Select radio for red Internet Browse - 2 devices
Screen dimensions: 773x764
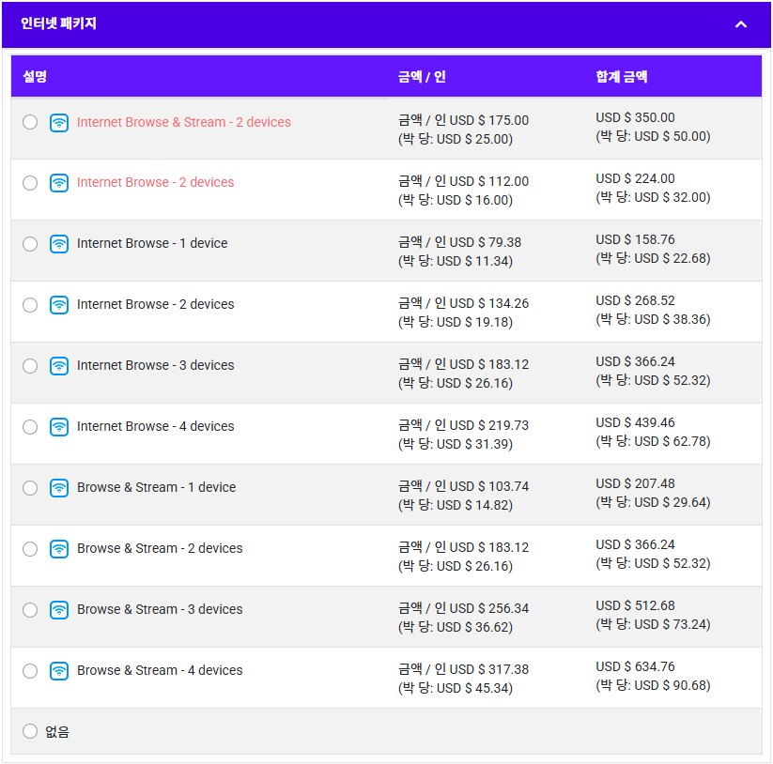(30, 183)
